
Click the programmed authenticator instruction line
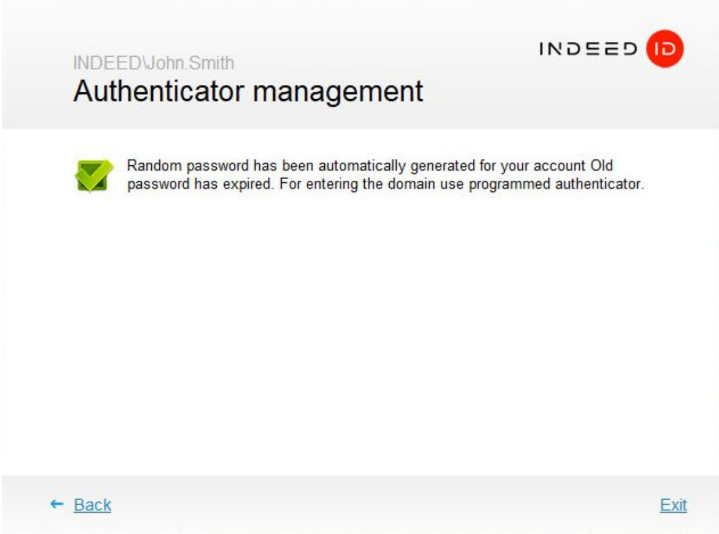click(x=385, y=185)
